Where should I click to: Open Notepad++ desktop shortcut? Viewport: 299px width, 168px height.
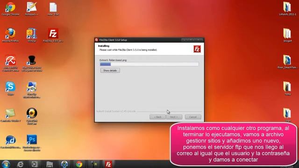[x=32, y=9]
